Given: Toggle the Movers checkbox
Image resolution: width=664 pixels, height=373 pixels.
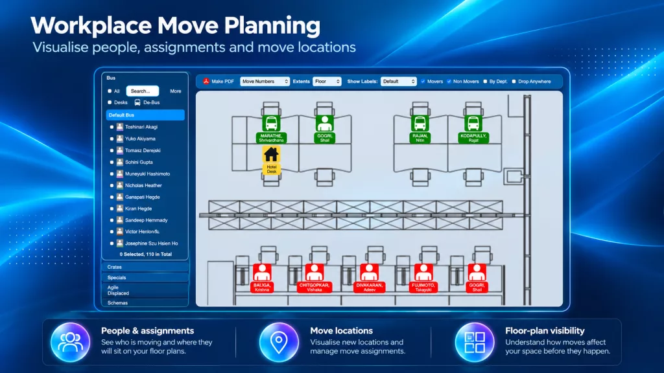Looking at the screenshot, I should (x=423, y=82).
